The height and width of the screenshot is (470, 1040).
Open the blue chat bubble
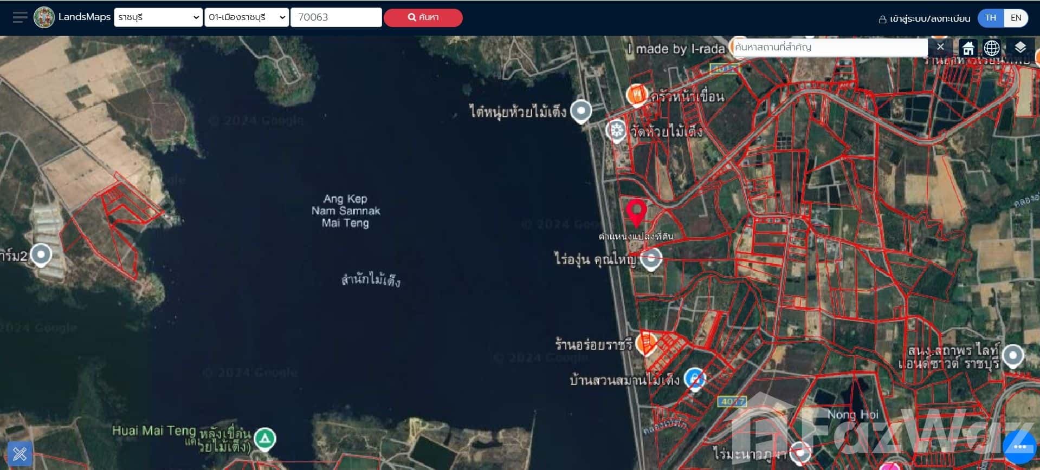1019,447
